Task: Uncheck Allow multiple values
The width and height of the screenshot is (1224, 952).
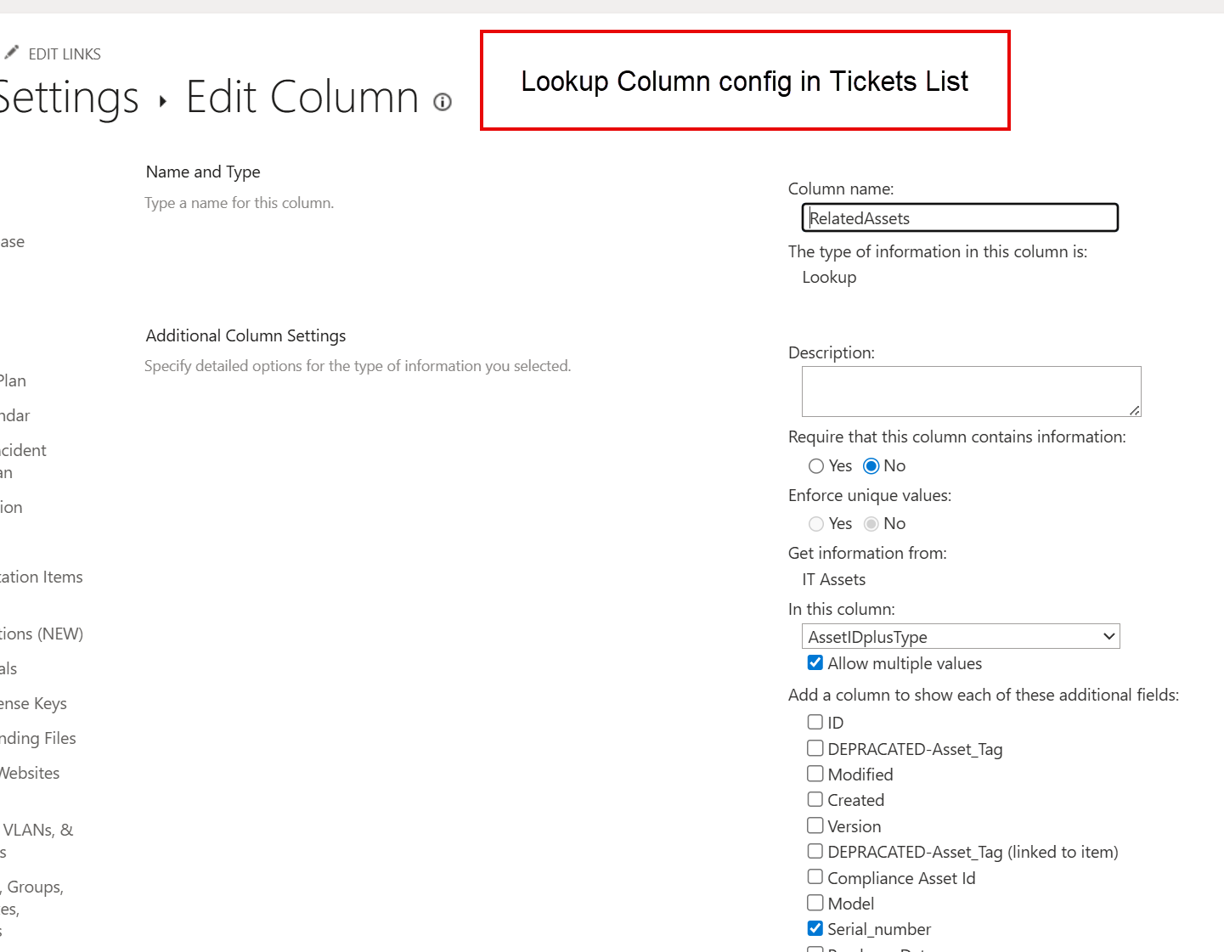Action: click(x=815, y=663)
